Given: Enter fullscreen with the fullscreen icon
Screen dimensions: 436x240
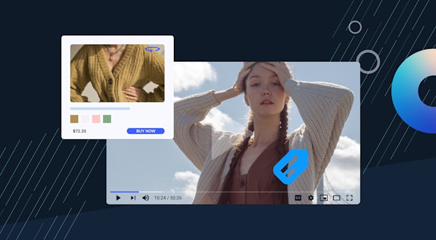Looking at the screenshot, I should (x=349, y=198).
